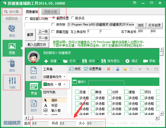Click the paste clipboard icon
Screen dimensions: 166x128
(131, 69)
